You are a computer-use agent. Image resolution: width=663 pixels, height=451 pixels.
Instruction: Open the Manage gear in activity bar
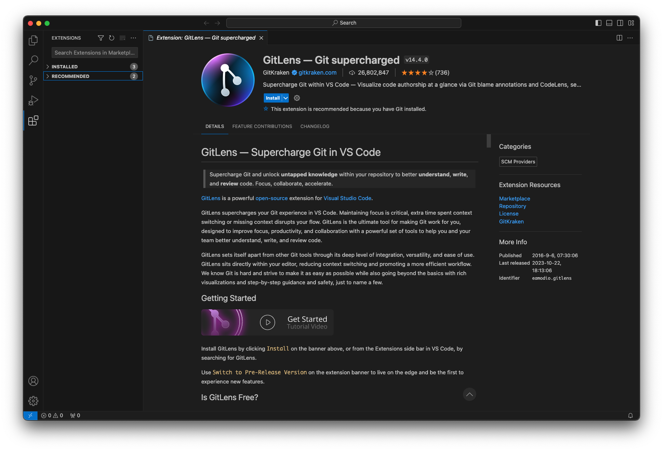(33, 401)
